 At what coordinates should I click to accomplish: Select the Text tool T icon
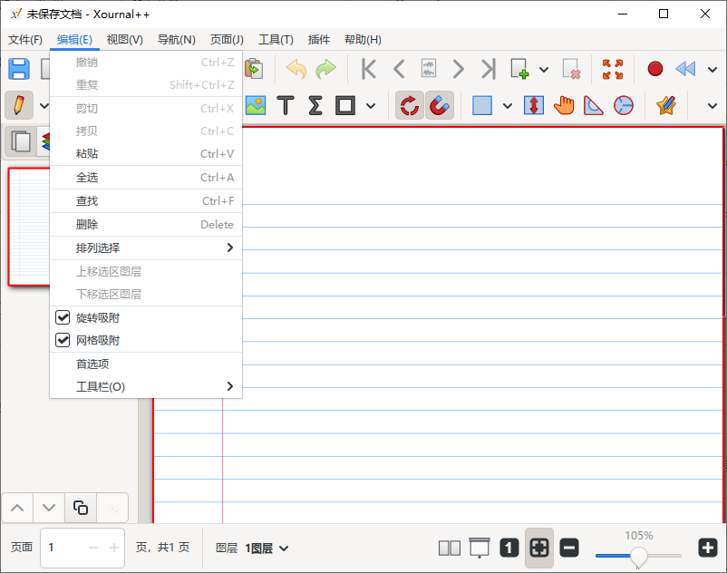click(286, 105)
